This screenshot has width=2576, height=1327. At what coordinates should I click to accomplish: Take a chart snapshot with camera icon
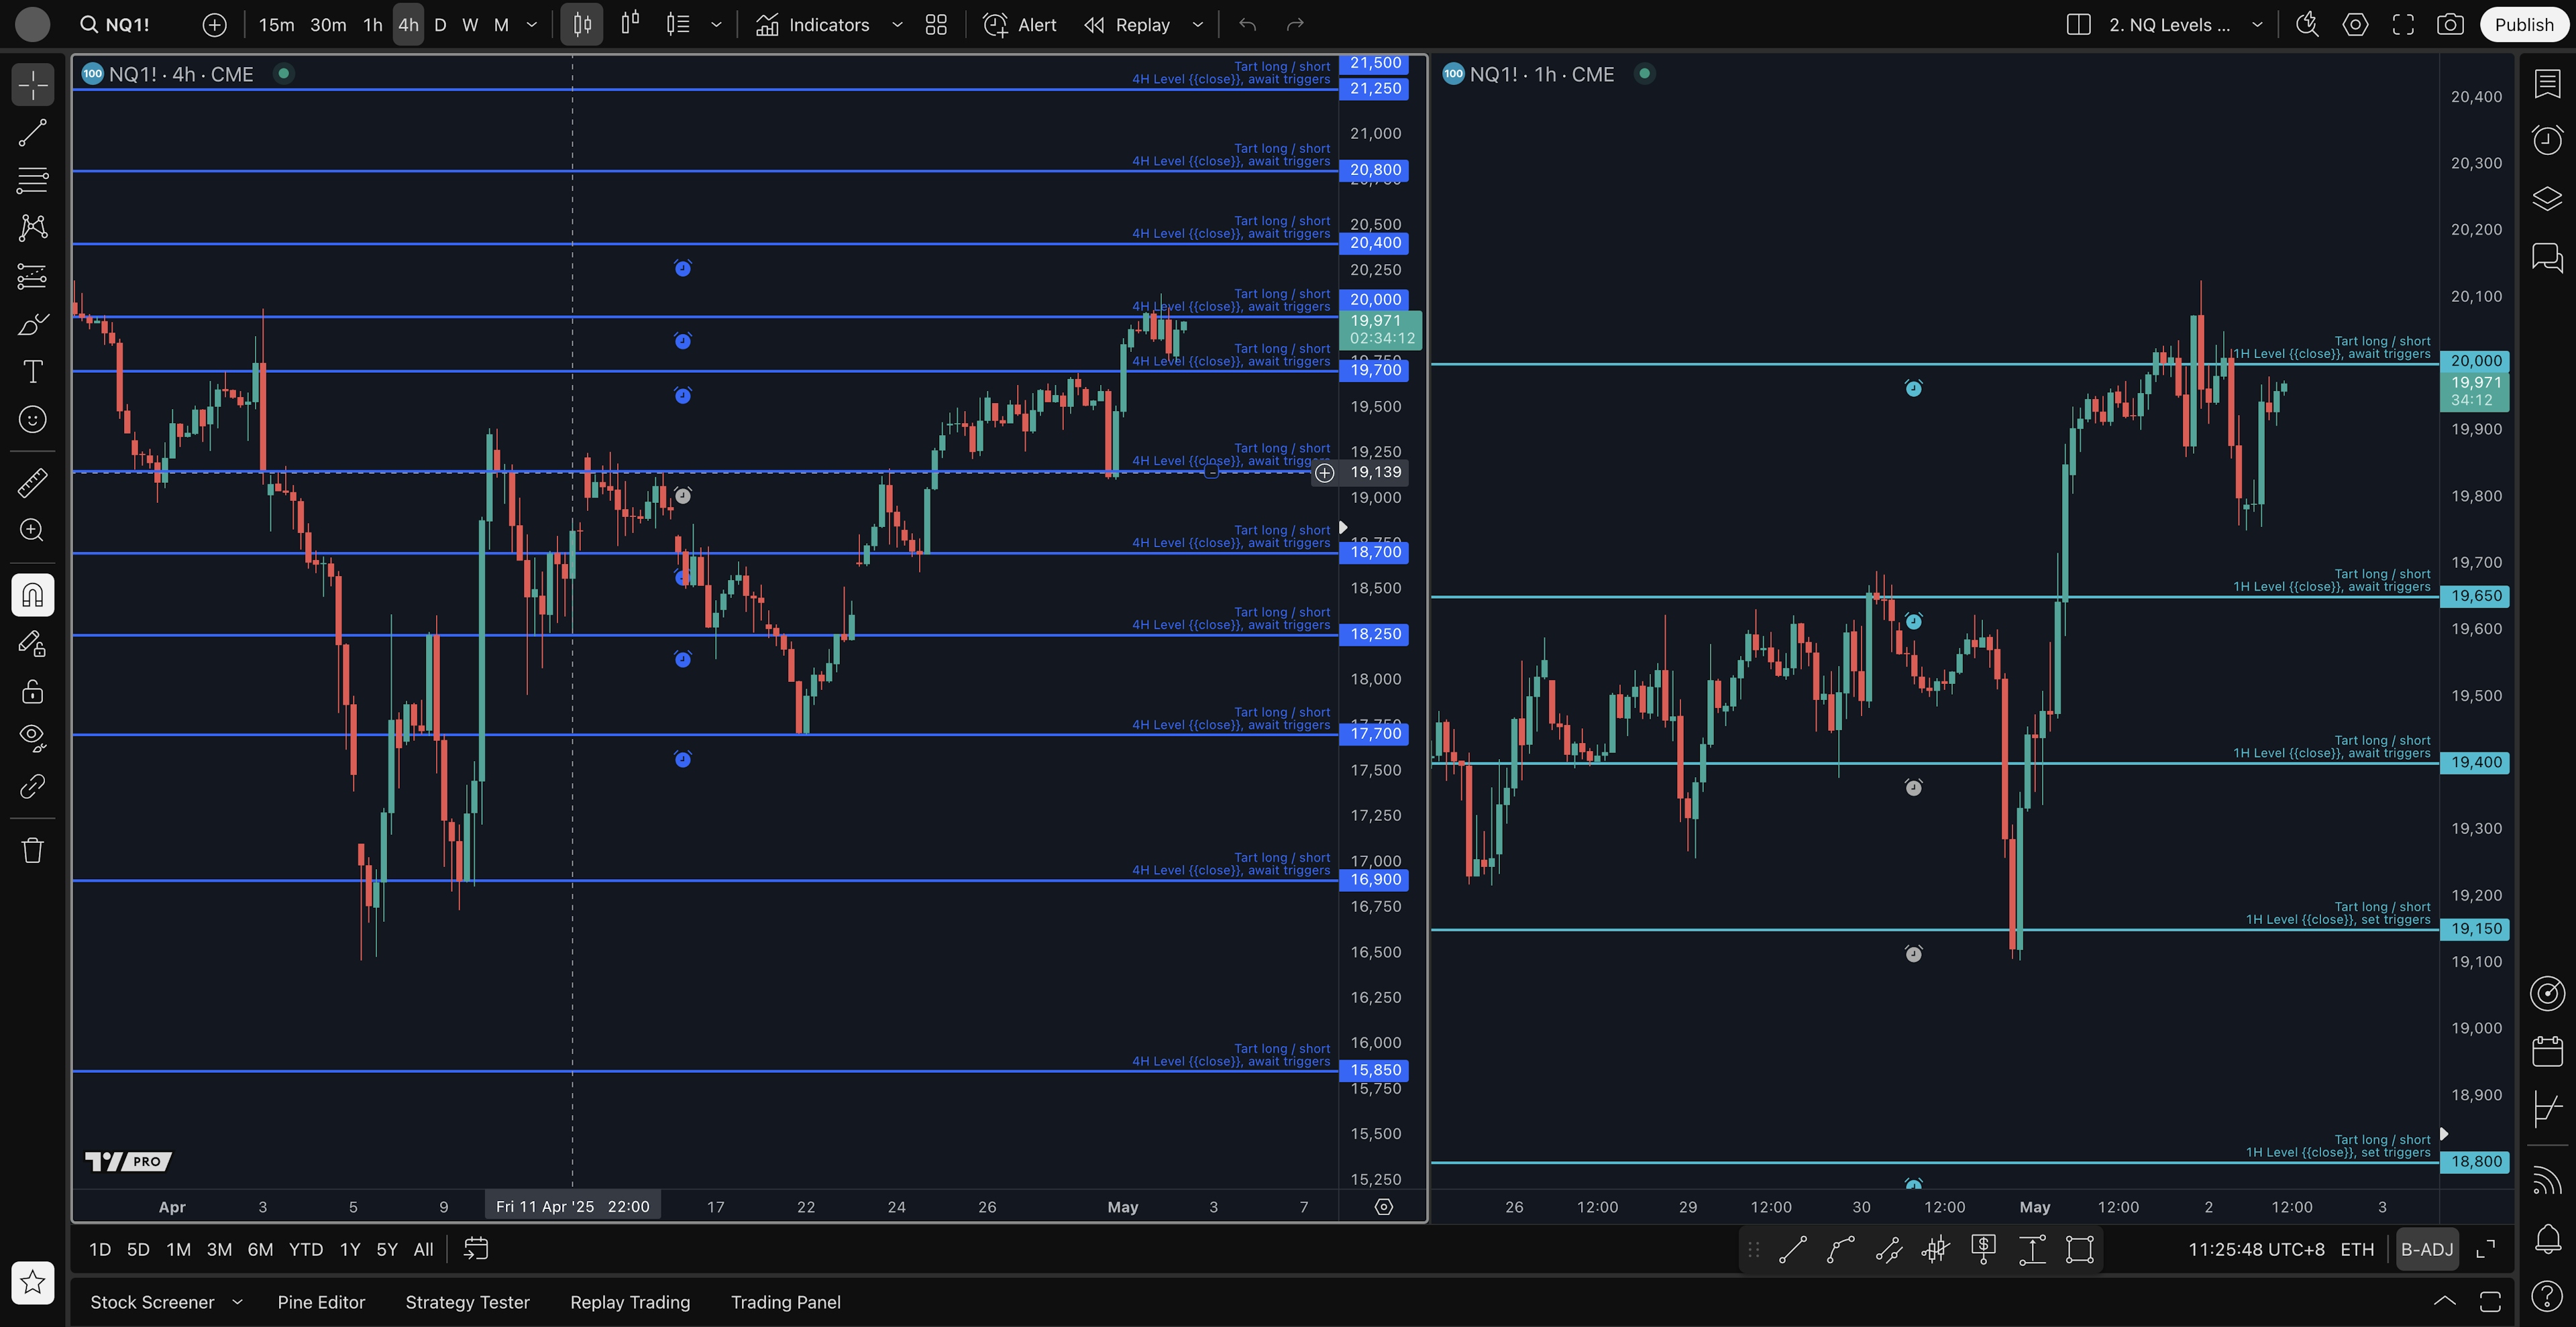click(2449, 25)
